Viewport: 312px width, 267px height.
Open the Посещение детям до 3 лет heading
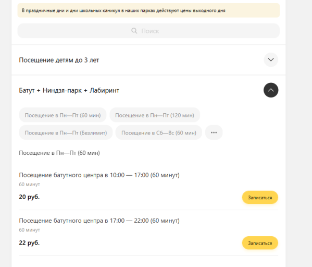(x=59, y=60)
